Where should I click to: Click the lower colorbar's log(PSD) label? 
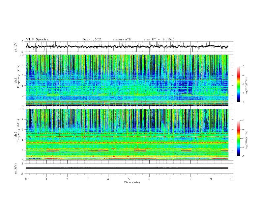coord(246,140)
